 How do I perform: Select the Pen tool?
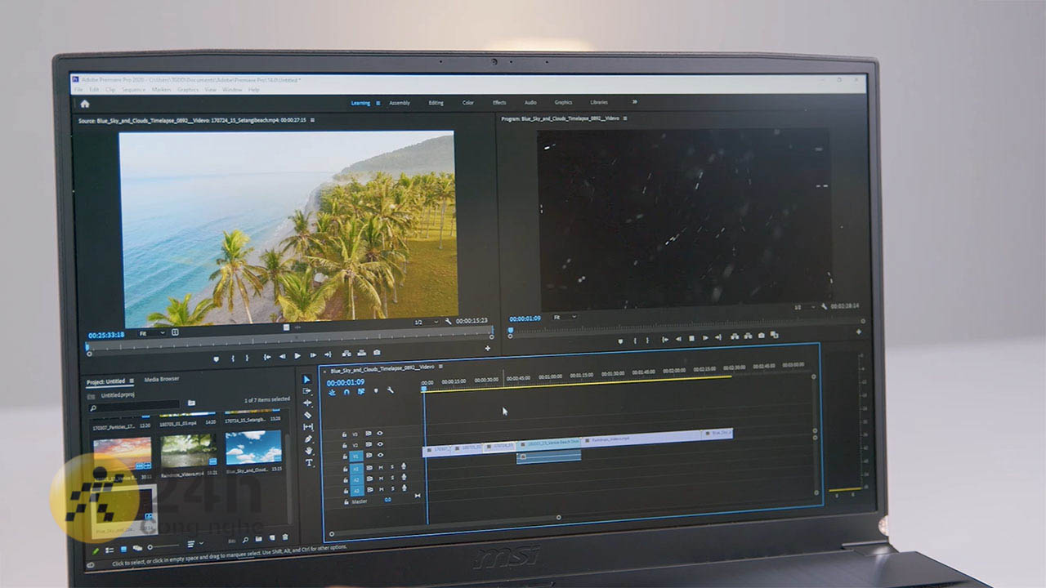point(308,439)
